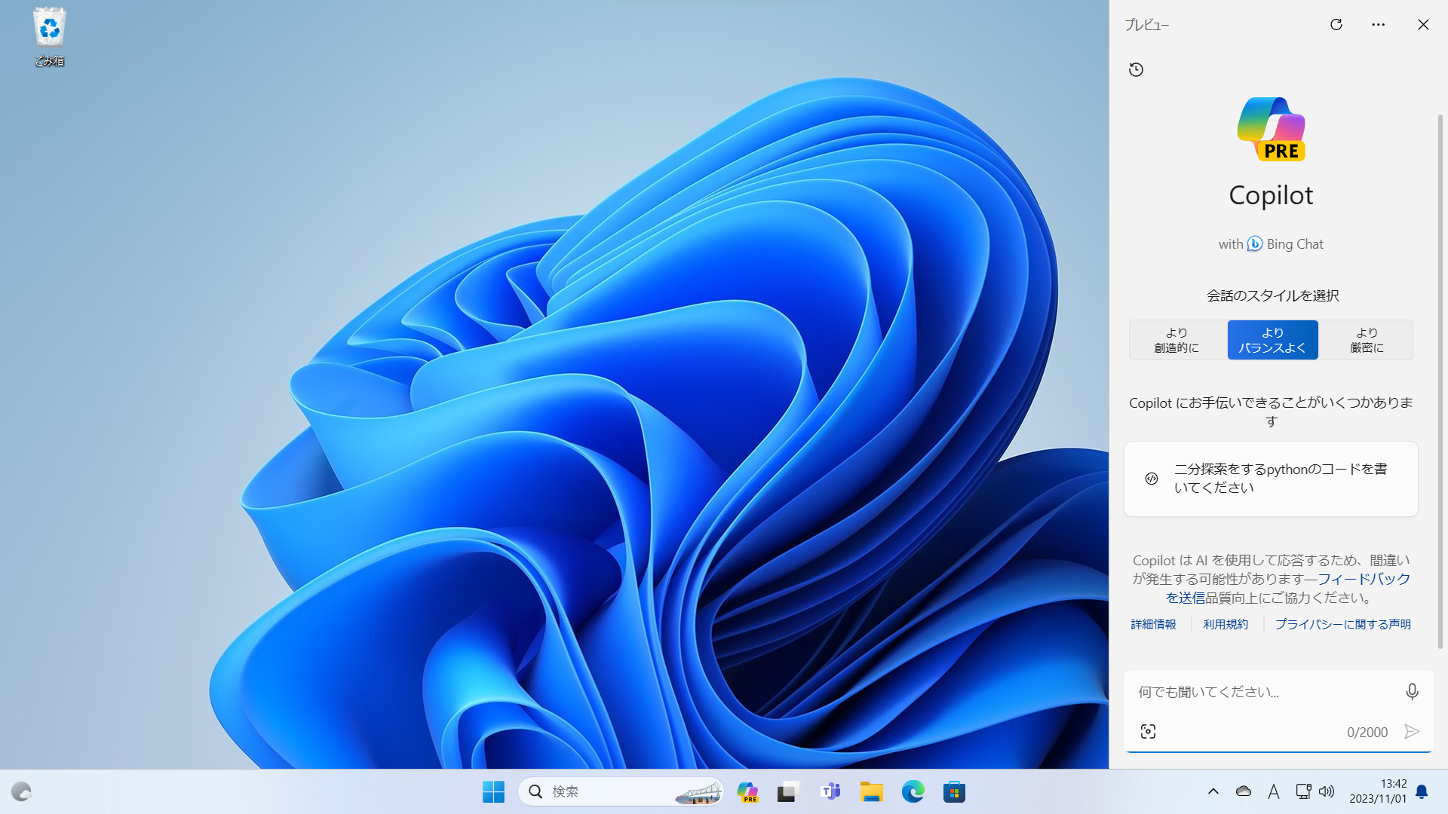Click the Bing Chat logo icon
This screenshot has height=814, width=1448.
pos(1254,243)
